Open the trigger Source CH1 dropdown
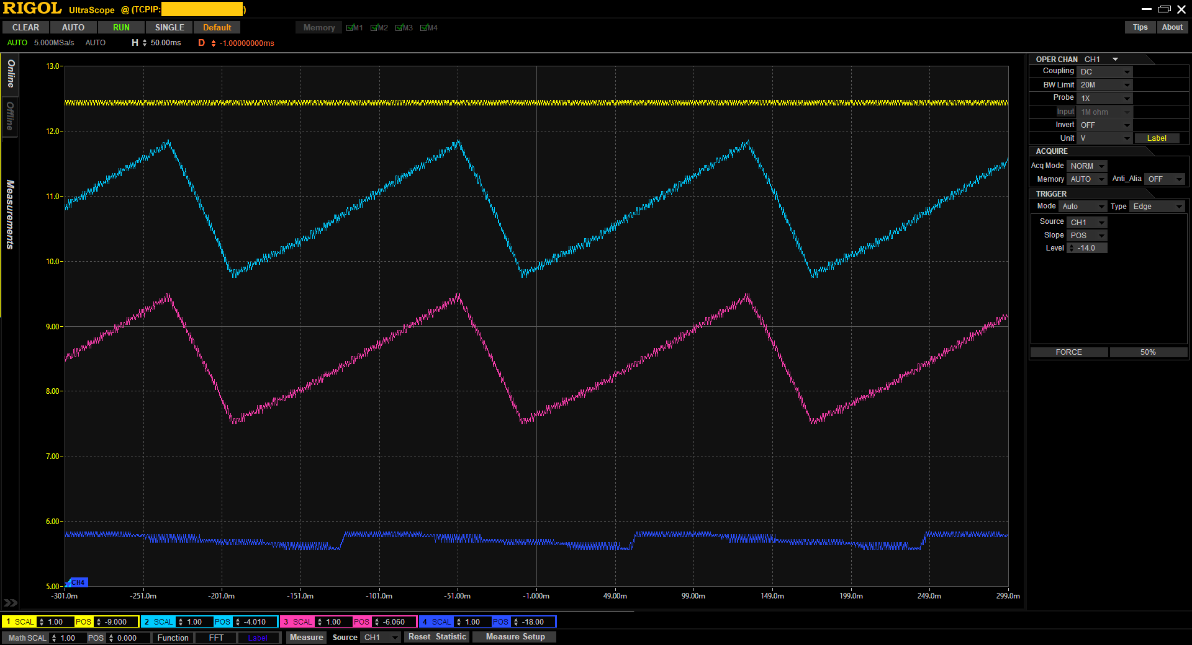Viewport: 1192px width, 645px height. (1087, 223)
